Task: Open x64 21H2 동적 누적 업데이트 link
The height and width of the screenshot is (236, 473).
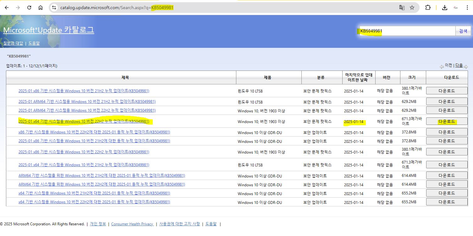Action: (x=94, y=193)
